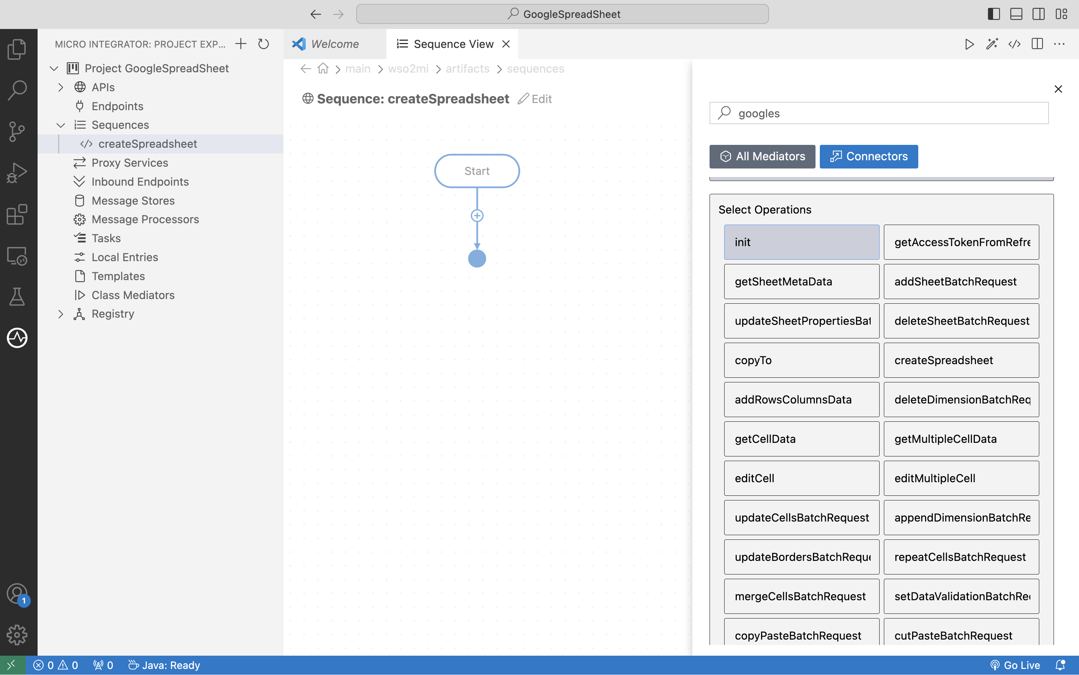Image resolution: width=1079 pixels, height=675 pixels.
Task: Select the init operation
Action: [802, 242]
